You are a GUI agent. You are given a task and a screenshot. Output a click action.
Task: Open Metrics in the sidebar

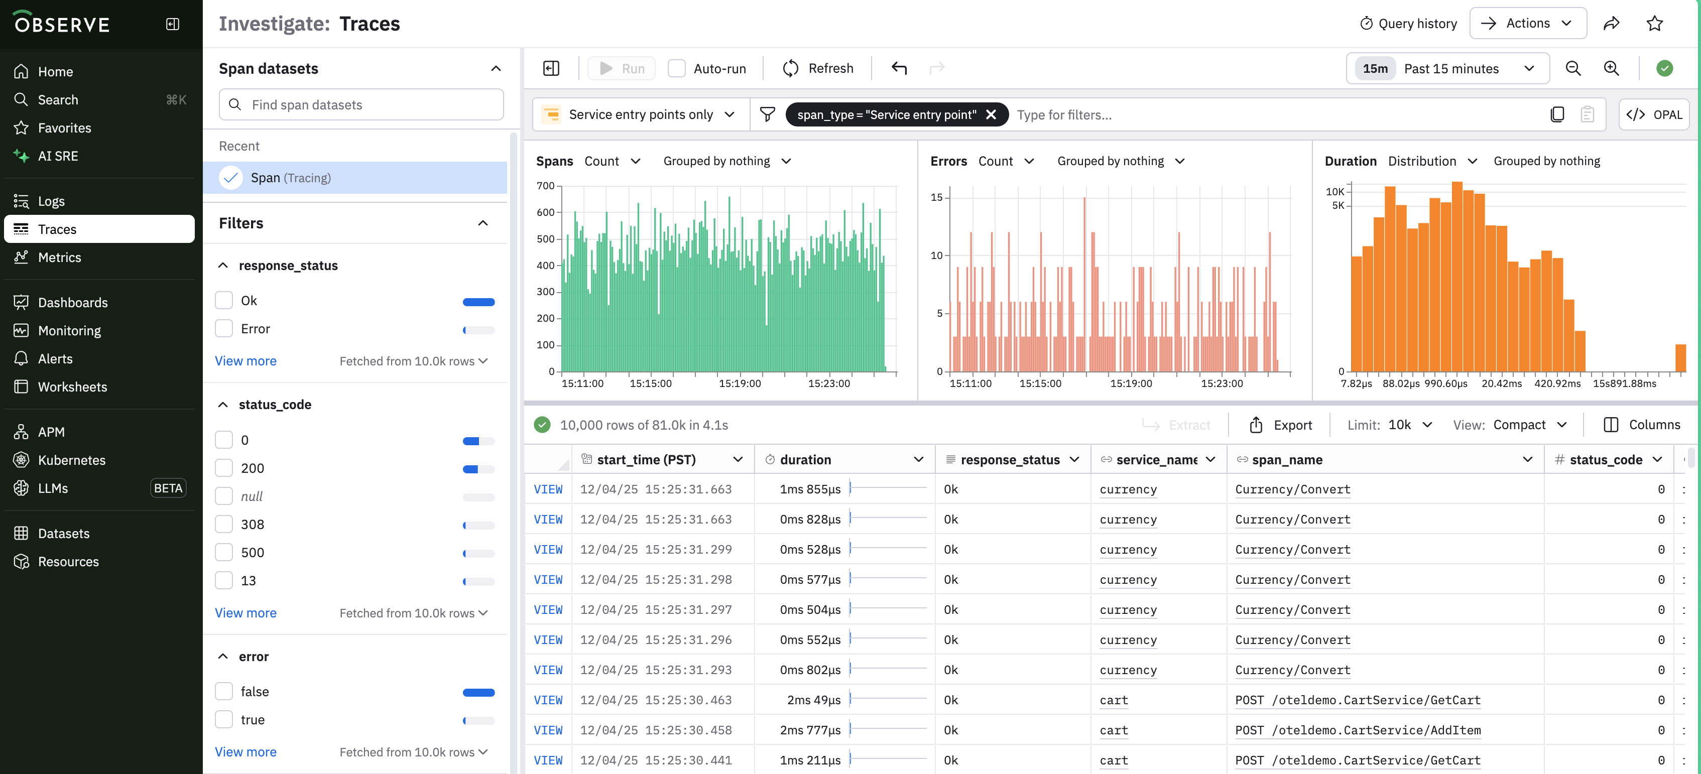pyautogui.click(x=59, y=257)
